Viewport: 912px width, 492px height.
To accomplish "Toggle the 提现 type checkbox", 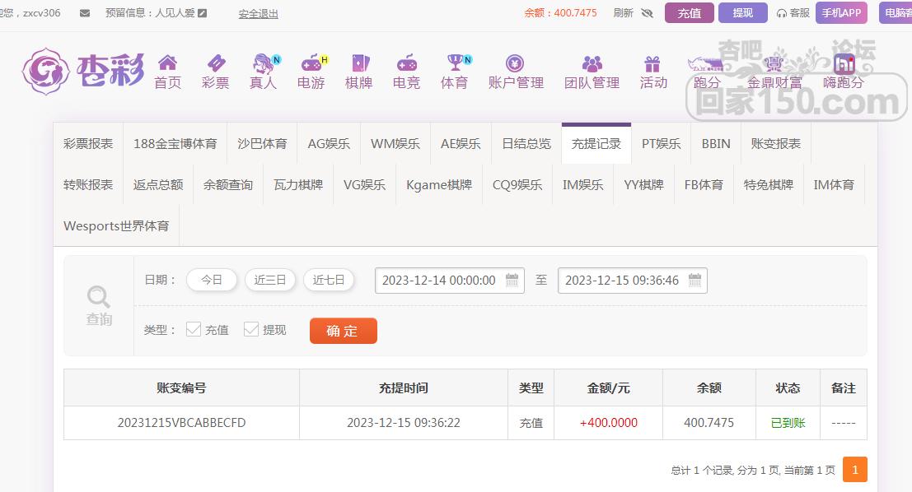I will (x=250, y=329).
